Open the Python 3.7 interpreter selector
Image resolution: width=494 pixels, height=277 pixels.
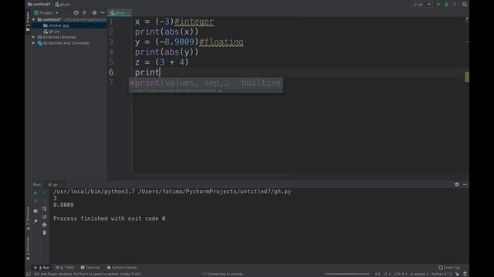442,274
